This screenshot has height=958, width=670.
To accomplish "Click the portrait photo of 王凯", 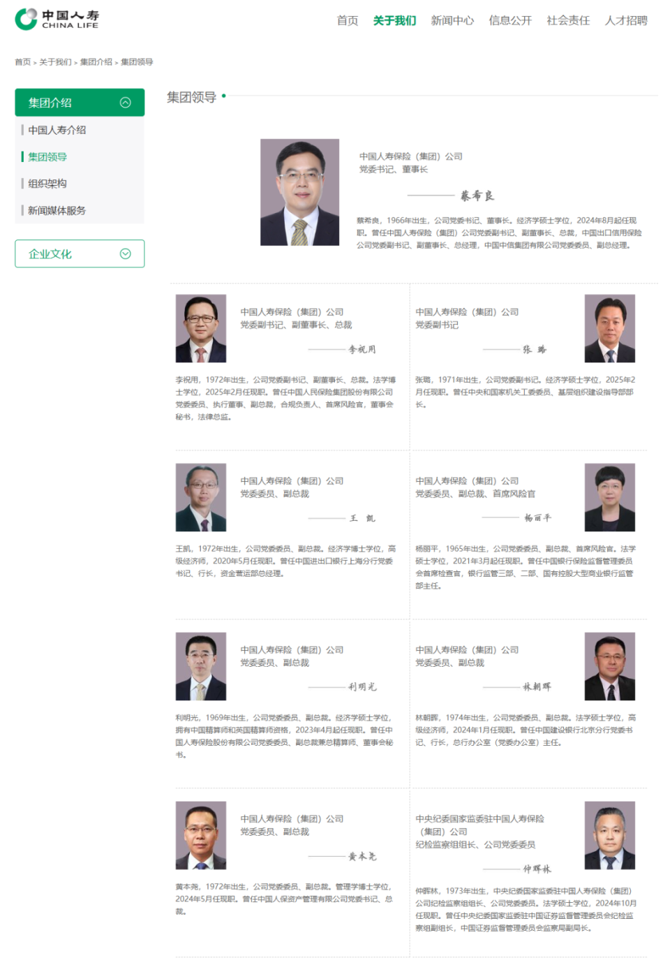I will (201, 497).
